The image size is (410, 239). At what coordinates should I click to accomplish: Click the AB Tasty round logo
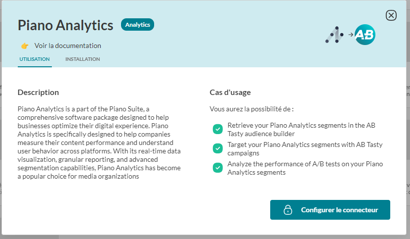tap(365, 35)
